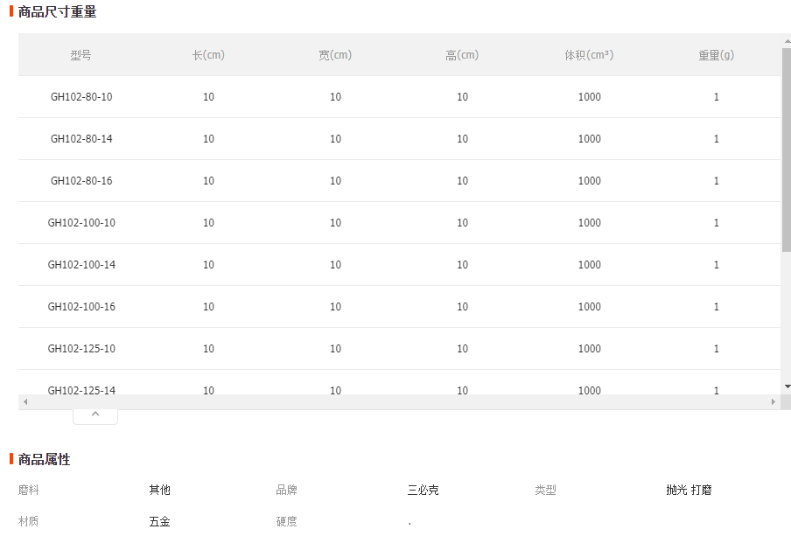The image size is (791, 550).
Task: Click the 重量(g) column header
Action: pos(716,55)
